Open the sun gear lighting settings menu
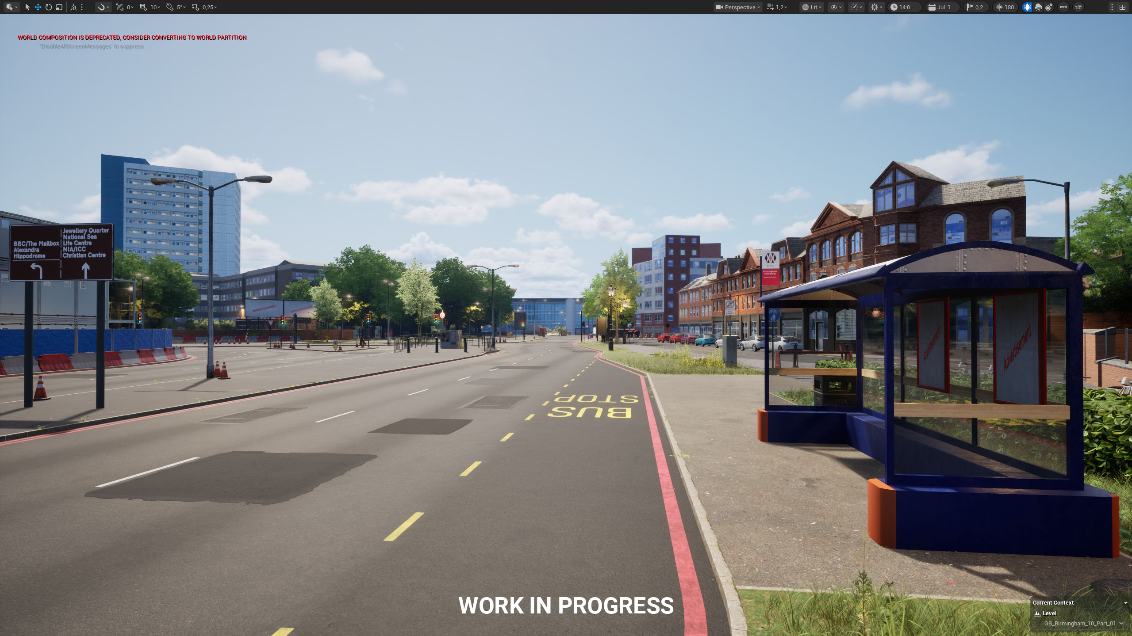Viewport: 1132px width, 636px height. pos(876,7)
